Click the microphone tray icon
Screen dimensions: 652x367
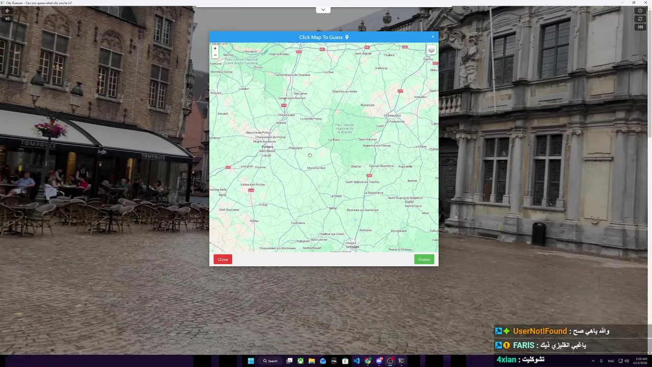point(601,361)
